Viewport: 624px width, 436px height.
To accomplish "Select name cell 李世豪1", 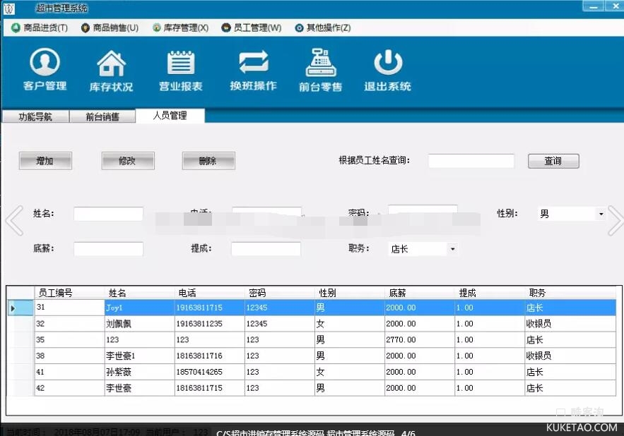I will 139,356.
